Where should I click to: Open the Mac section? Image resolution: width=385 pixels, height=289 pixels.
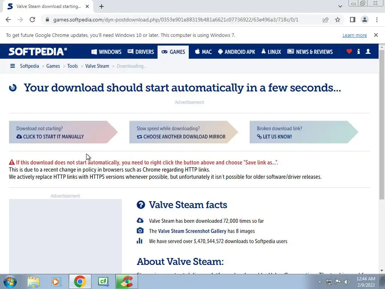pyautogui.click(x=203, y=52)
